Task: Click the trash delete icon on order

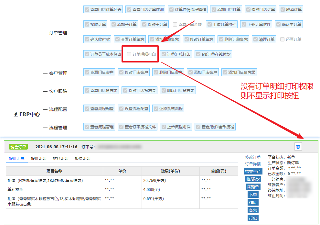Action: 298,147
